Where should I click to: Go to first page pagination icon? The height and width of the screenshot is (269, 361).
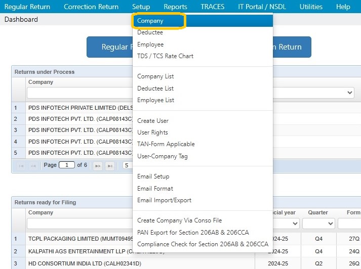coord(21,166)
